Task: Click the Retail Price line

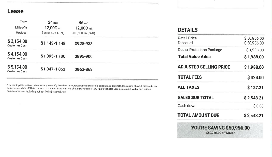Action: 221,38
